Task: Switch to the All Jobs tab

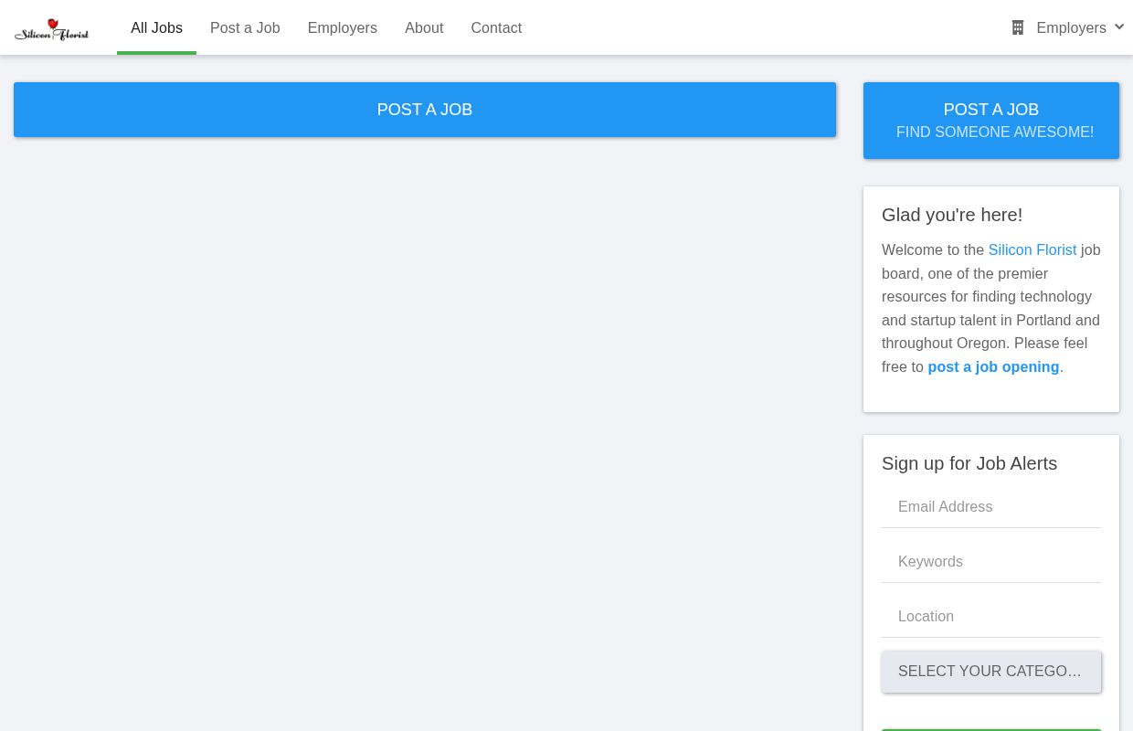Action: (x=156, y=27)
